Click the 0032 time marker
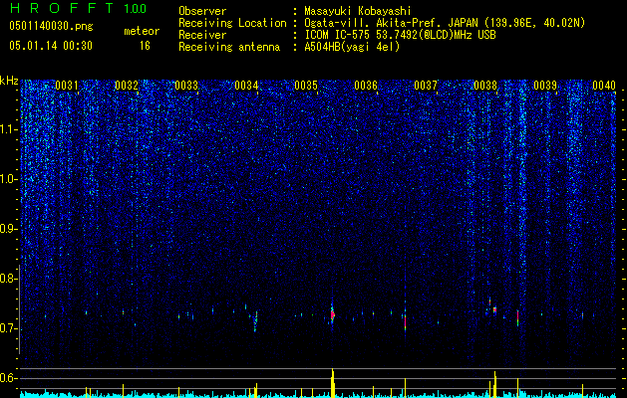The image size is (627, 398). (x=127, y=86)
